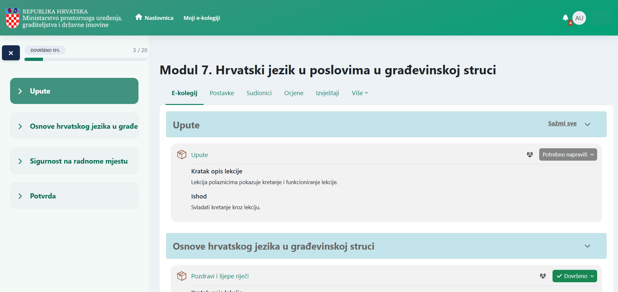Click the Ishod heading in Upute
This screenshot has width=618, height=292.
click(x=199, y=197)
